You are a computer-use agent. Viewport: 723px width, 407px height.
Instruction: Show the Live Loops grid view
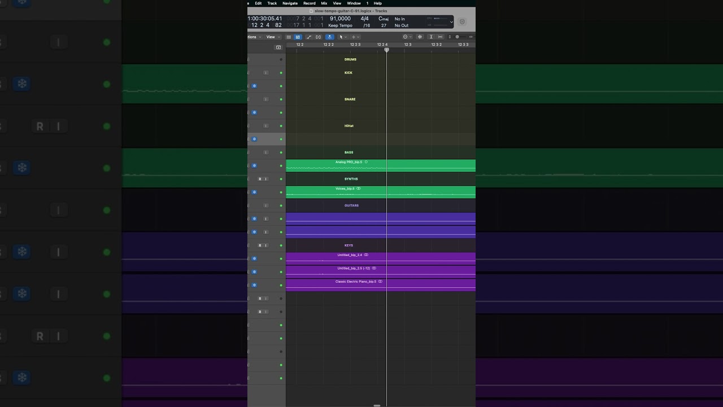coord(289,37)
